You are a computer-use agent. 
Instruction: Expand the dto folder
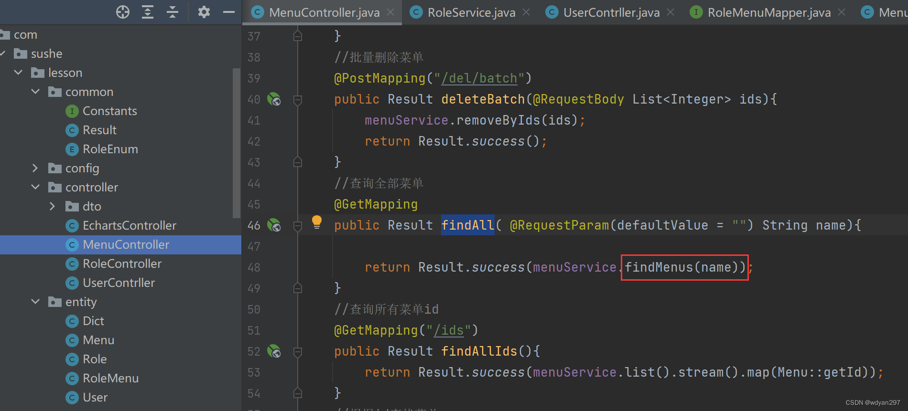pos(53,206)
